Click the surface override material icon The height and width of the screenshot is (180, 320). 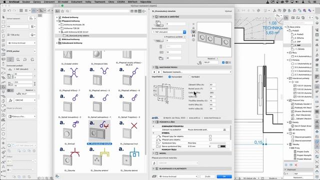click(154, 163)
